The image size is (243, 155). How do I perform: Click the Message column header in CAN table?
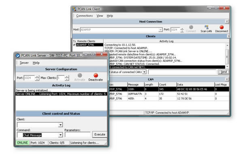(136, 85)
